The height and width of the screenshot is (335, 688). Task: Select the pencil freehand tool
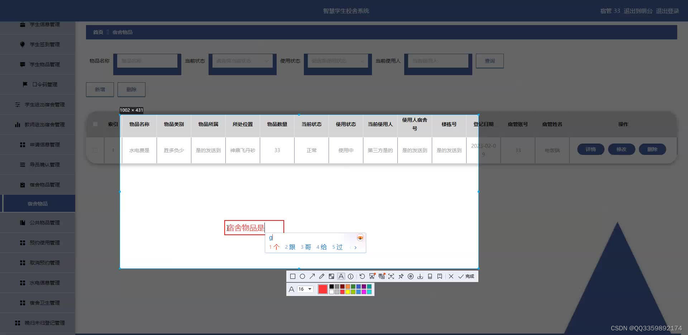pos(322,276)
